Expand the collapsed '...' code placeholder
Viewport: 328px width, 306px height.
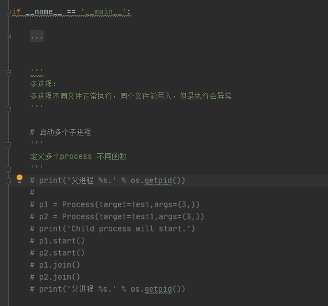point(37,36)
